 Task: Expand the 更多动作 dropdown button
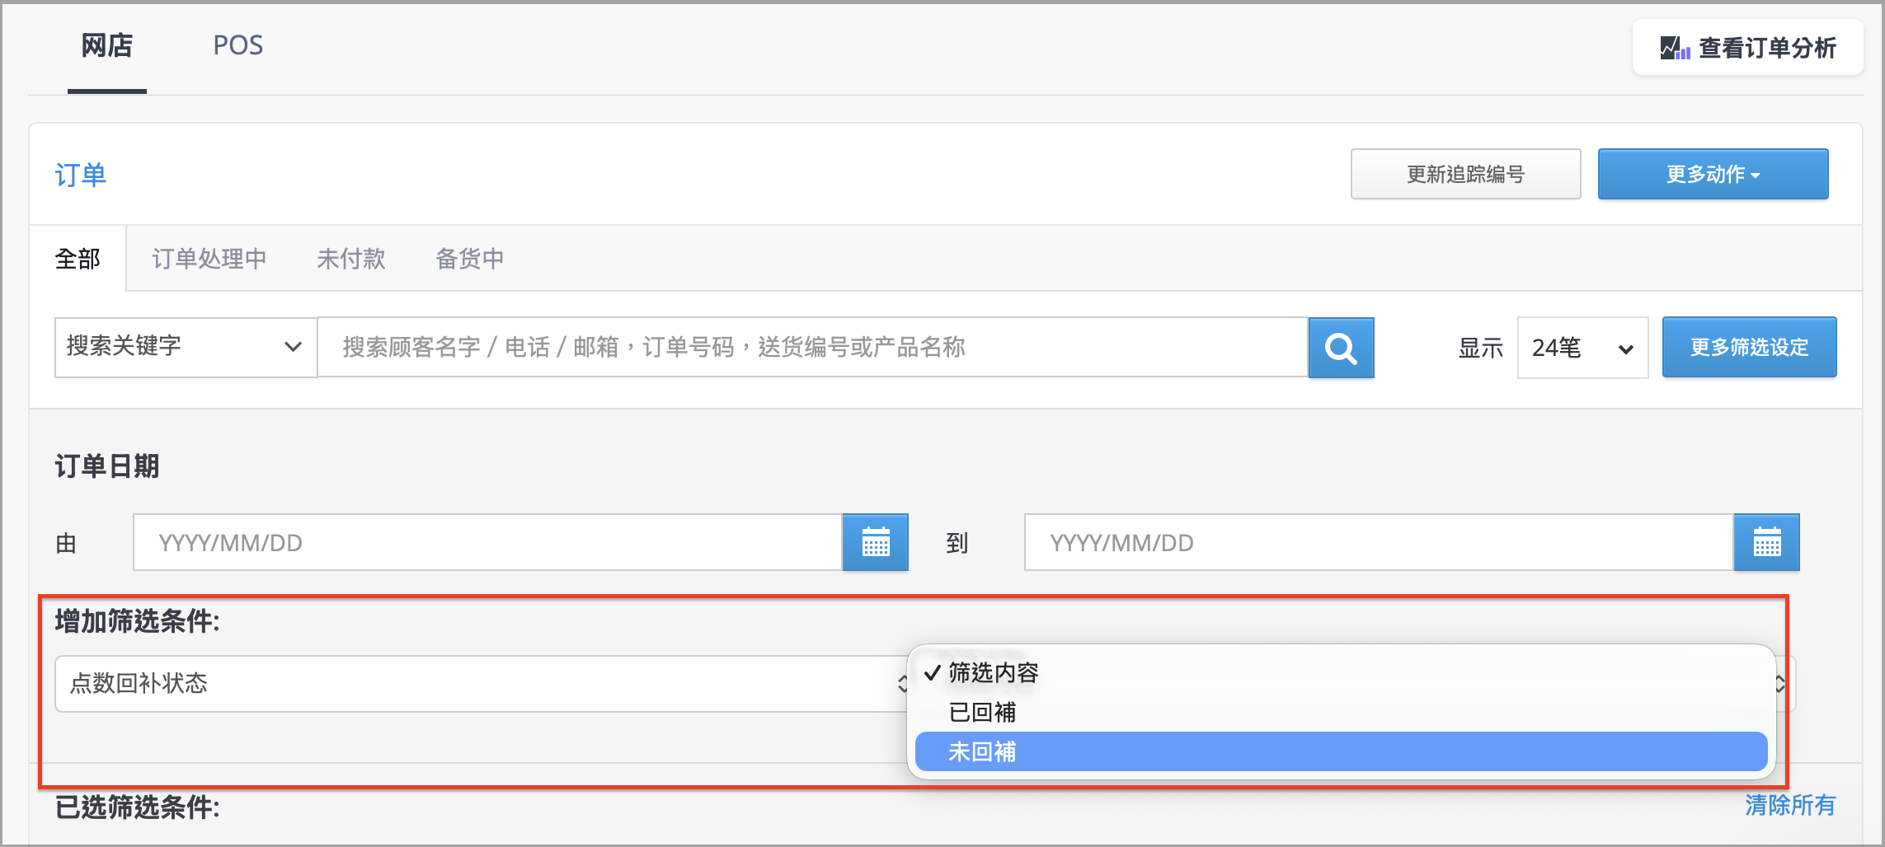tap(1713, 174)
